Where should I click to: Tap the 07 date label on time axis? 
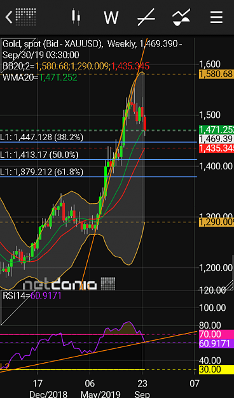[x=194, y=383]
